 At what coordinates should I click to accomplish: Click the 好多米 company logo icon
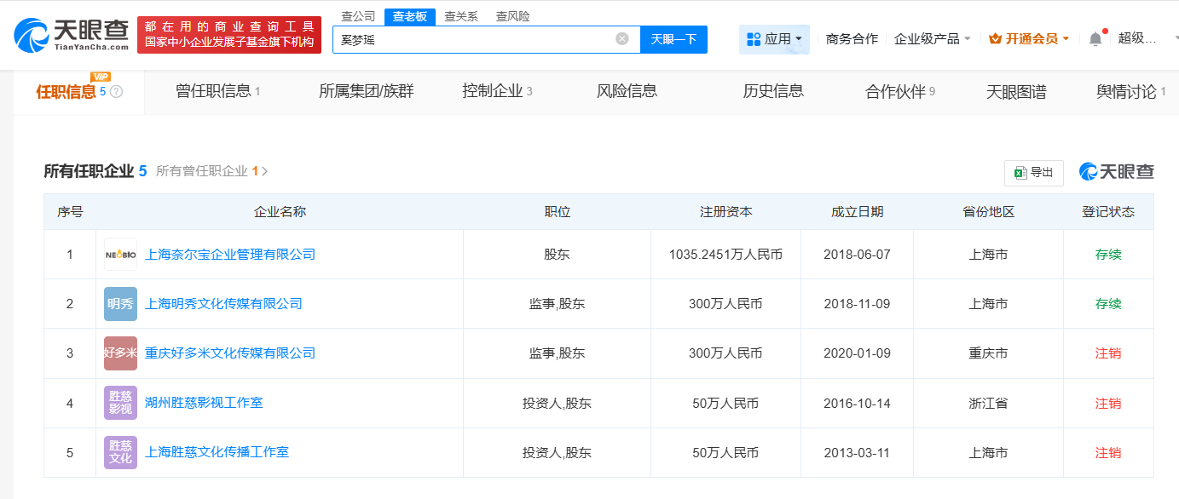tap(119, 353)
